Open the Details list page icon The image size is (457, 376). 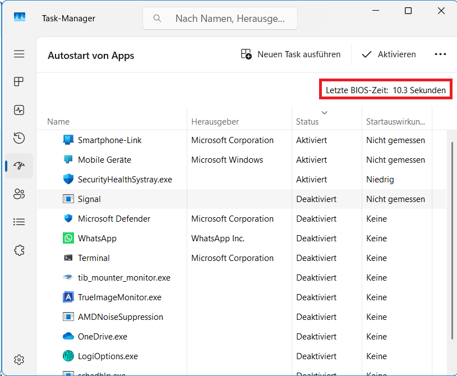[19, 222]
